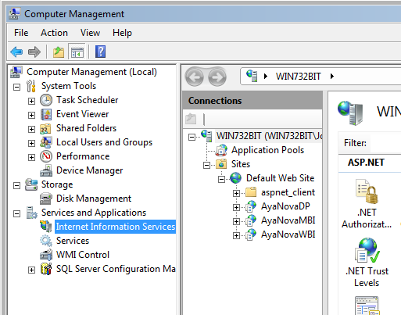Screen dimensions: 401x315
Task: Collapse the System Tools node
Action: coord(17,87)
